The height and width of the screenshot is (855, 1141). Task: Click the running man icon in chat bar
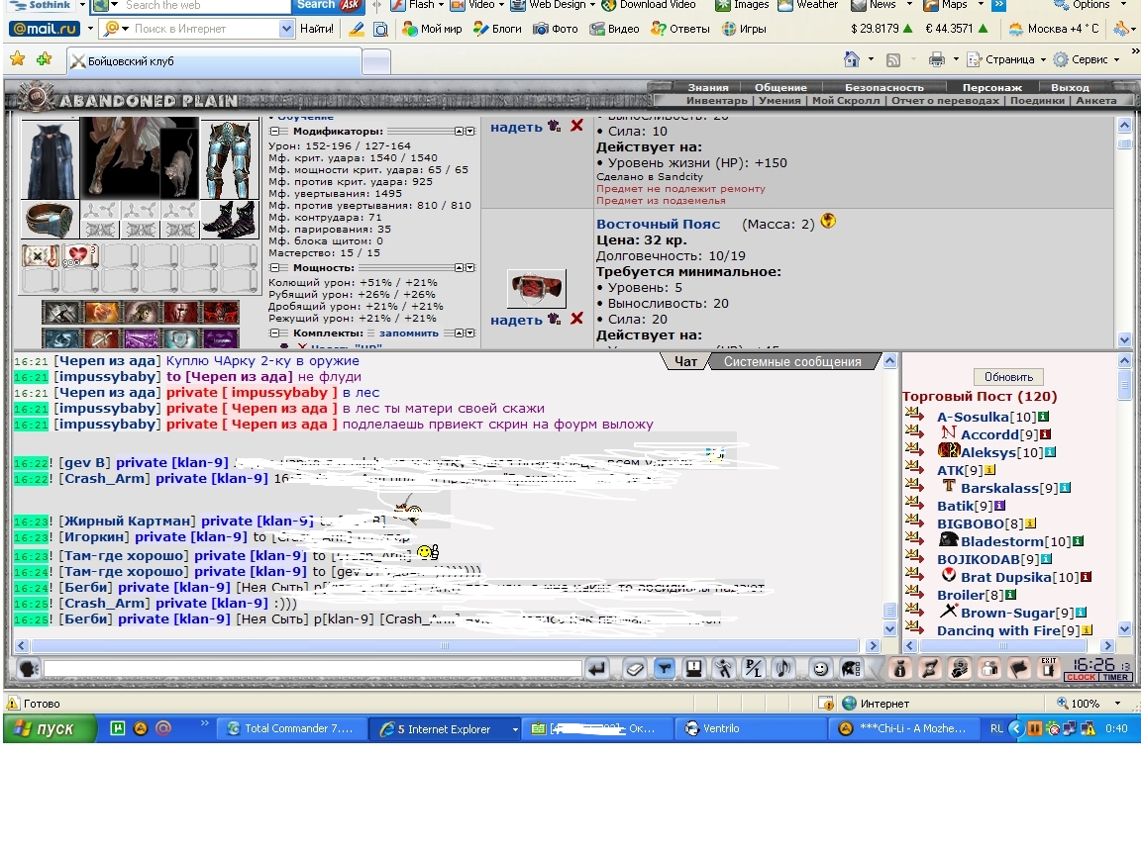(723, 668)
